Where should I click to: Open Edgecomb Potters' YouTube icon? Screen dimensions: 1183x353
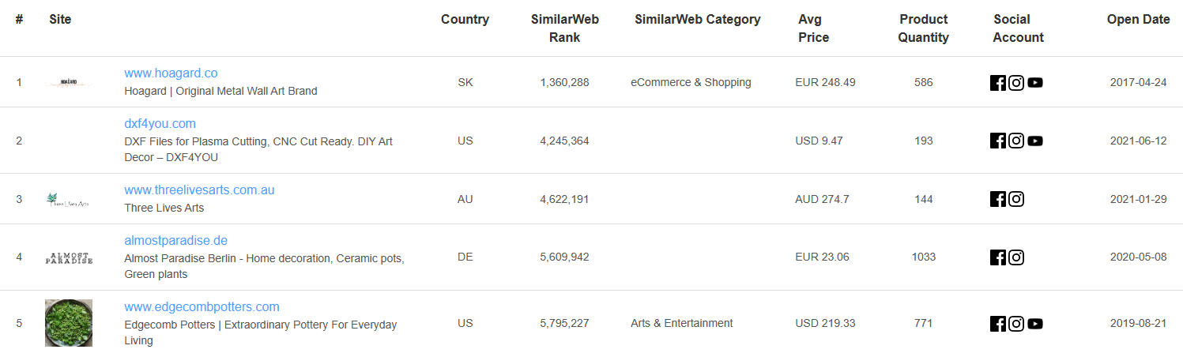[1035, 323]
